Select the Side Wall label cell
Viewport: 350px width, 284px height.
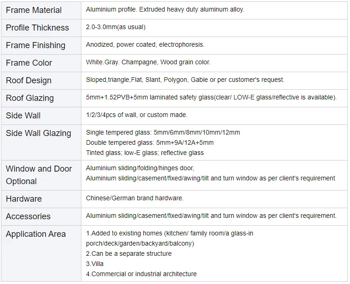[23, 116]
